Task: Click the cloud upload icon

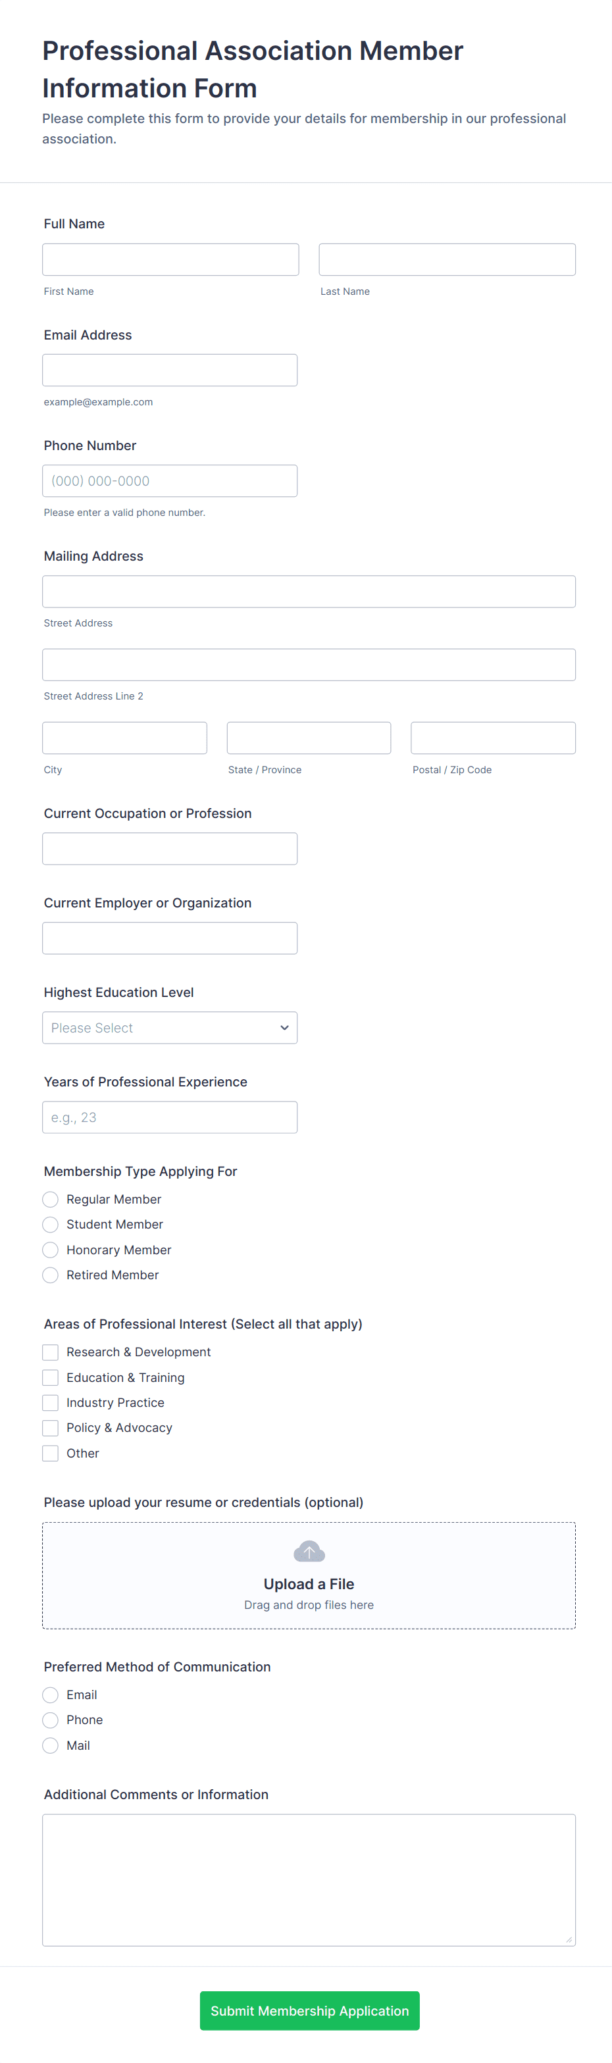Action: point(309,1551)
